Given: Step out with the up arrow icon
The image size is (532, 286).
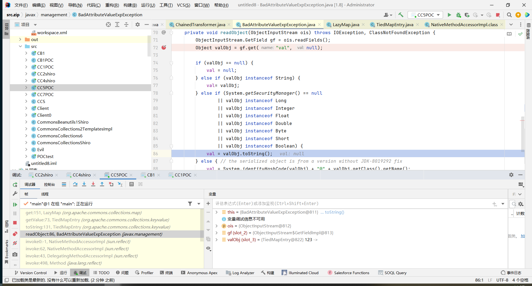Looking at the screenshot, I should [102, 184].
